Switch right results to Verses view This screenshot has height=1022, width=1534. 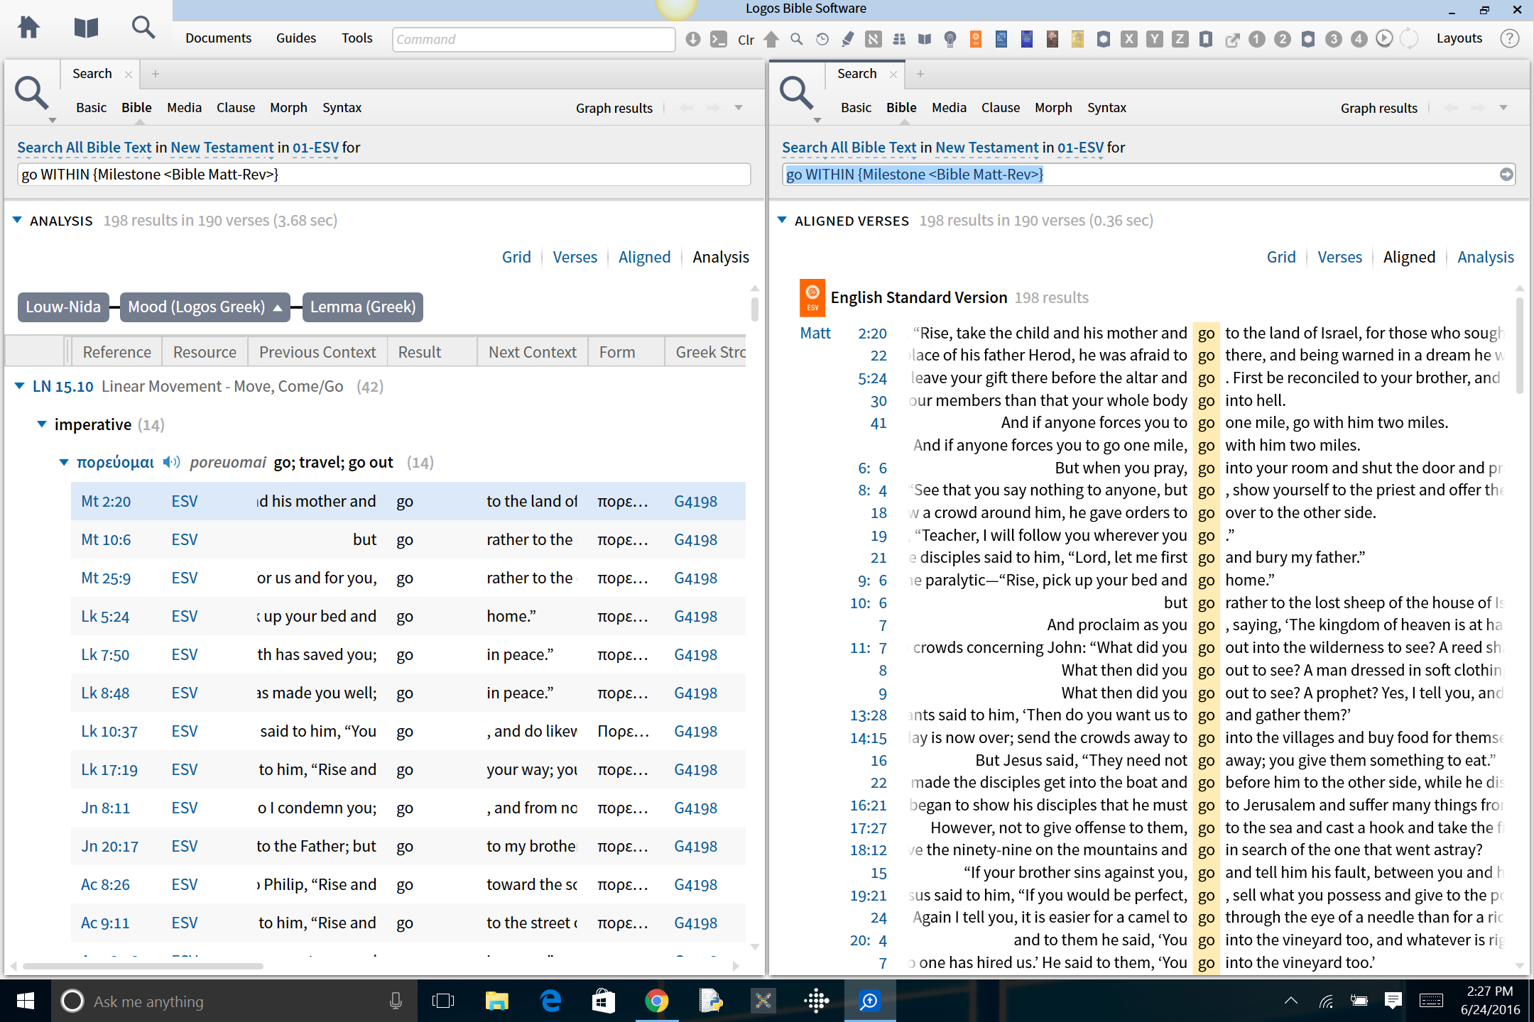(1339, 257)
